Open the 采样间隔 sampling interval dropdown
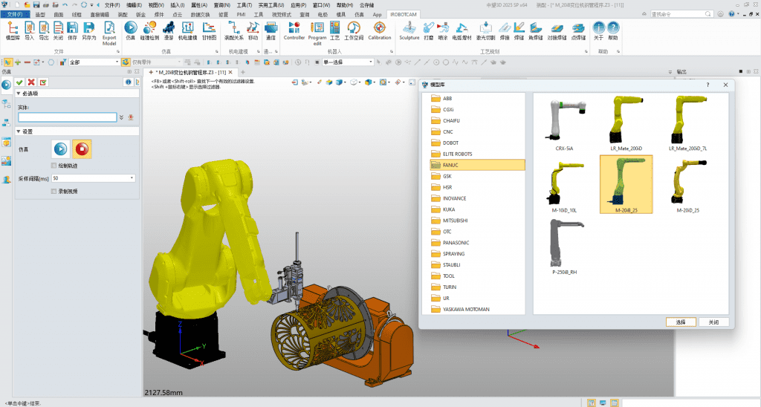 click(132, 178)
